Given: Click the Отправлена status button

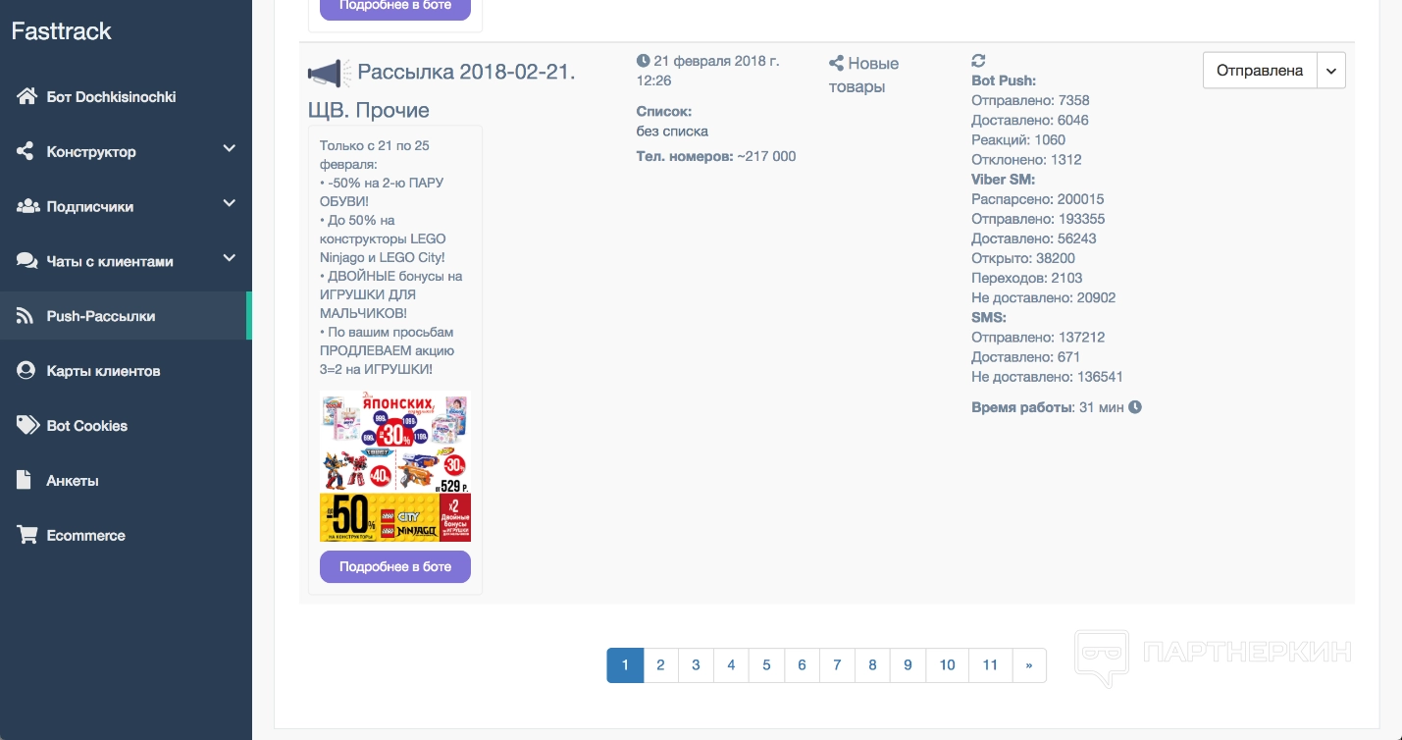Looking at the screenshot, I should [1260, 71].
